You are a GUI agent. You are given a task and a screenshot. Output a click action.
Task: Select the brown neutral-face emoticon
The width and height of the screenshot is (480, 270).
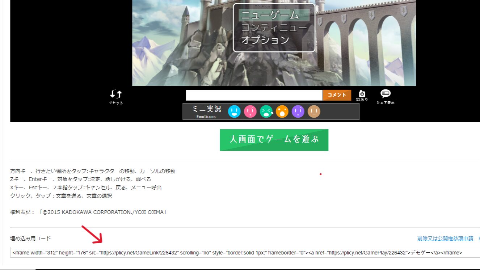tap(313, 112)
